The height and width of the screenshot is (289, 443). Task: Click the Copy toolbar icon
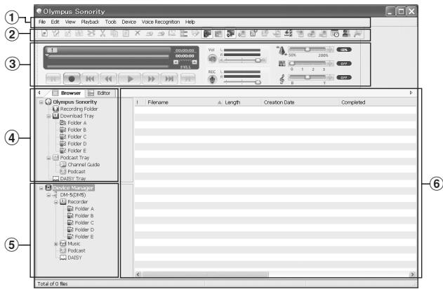click(x=114, y=34)
